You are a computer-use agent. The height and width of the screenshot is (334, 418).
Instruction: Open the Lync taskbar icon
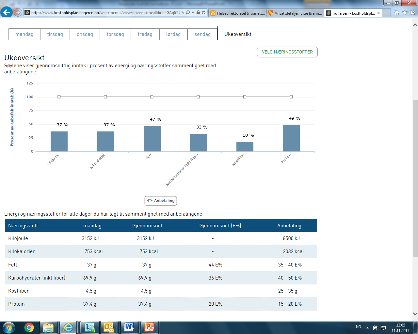[x=89, y=327]
